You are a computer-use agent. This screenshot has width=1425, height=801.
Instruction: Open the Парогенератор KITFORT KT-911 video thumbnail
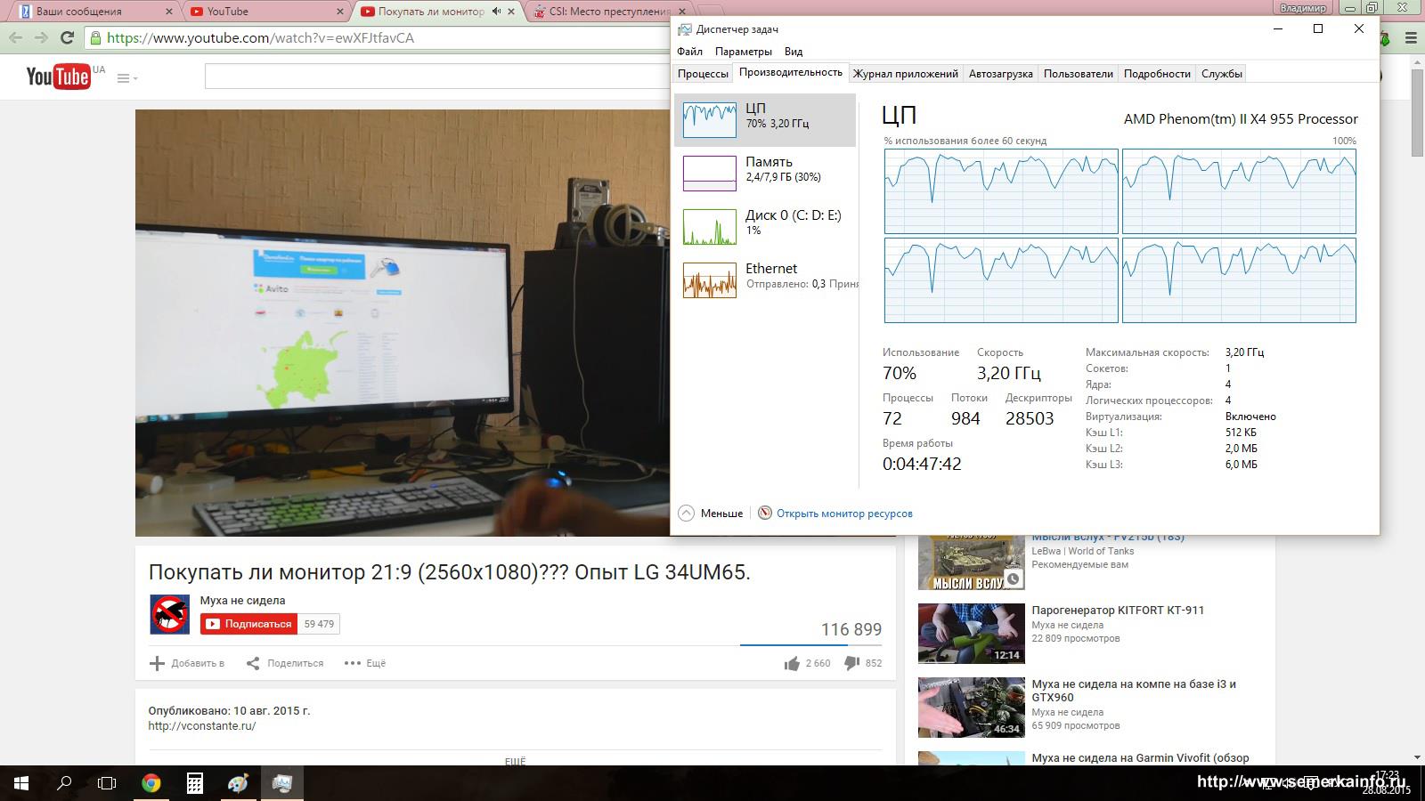coord(971,634)
